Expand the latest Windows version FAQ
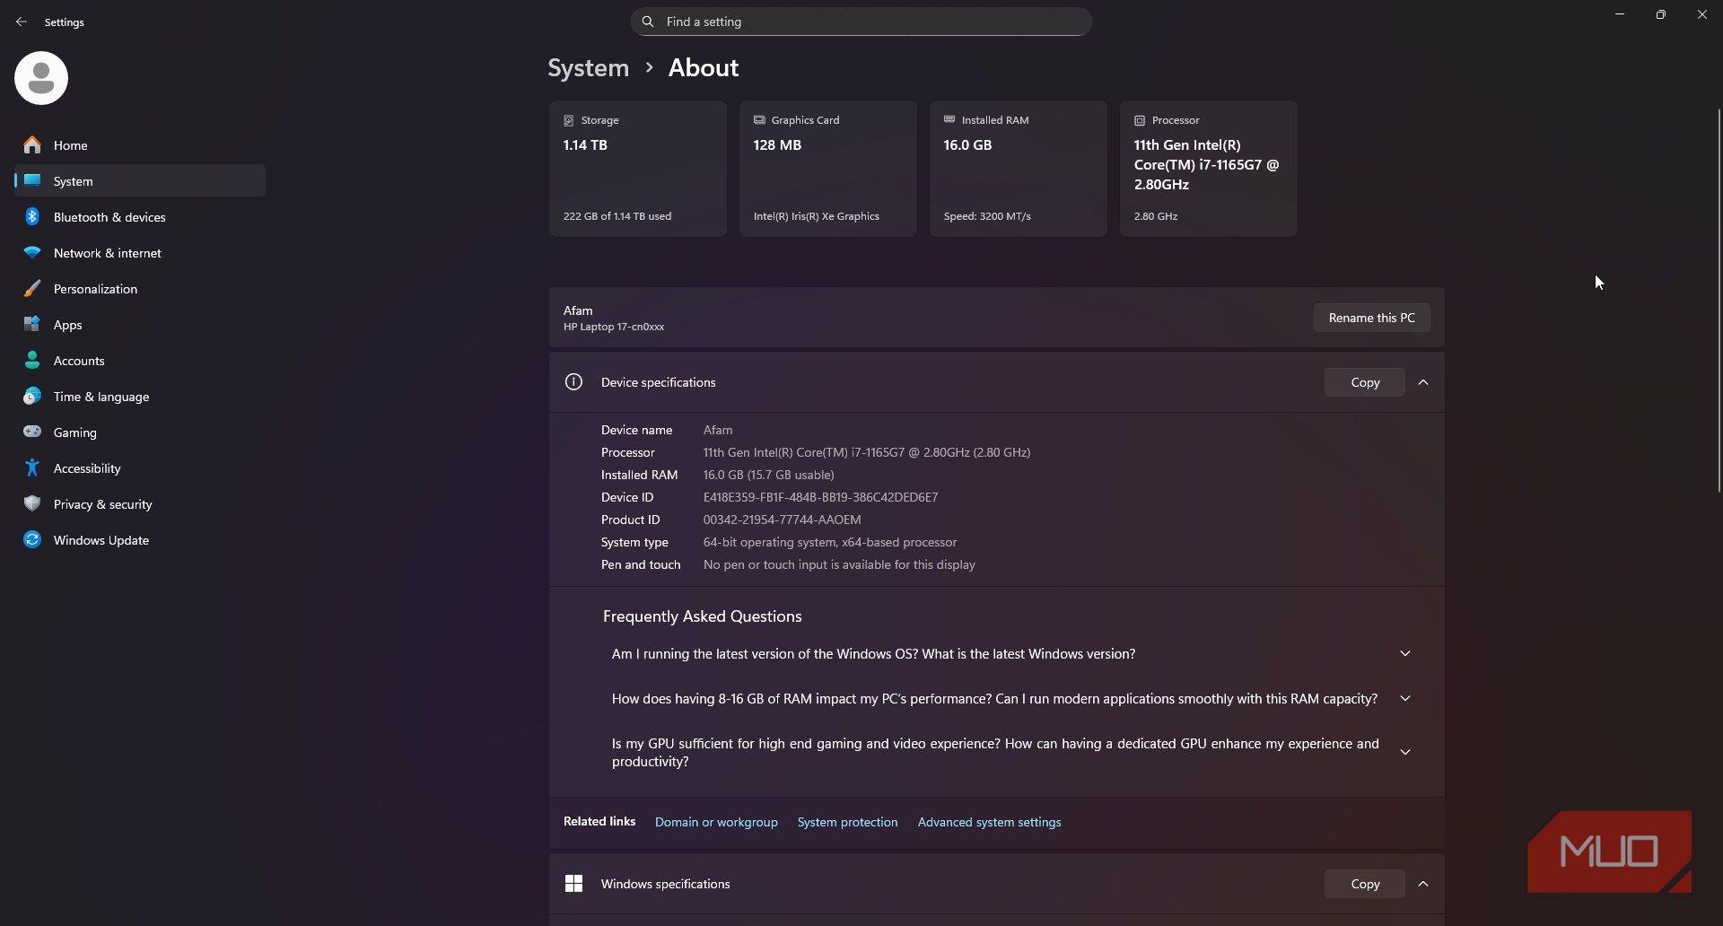 click(1405, 654)
